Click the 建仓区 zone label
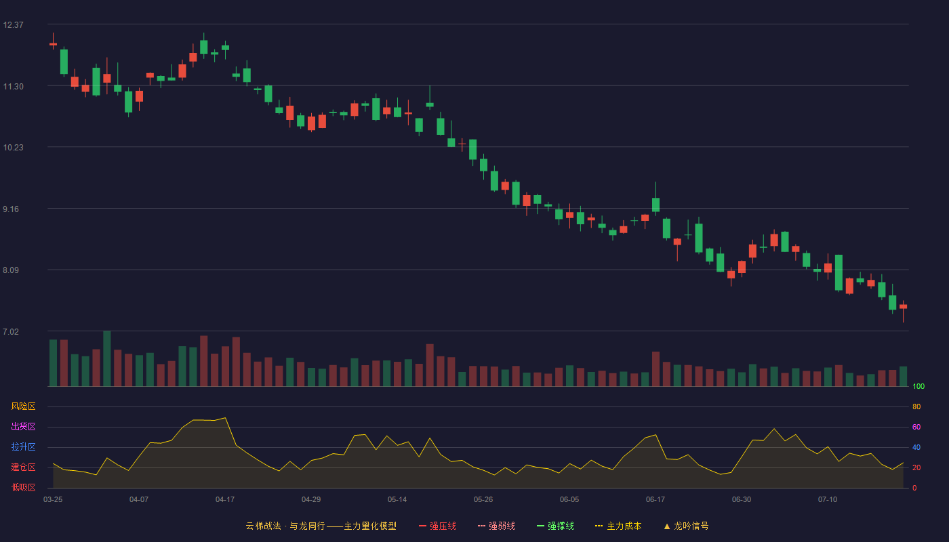 (x=23, y=467)
